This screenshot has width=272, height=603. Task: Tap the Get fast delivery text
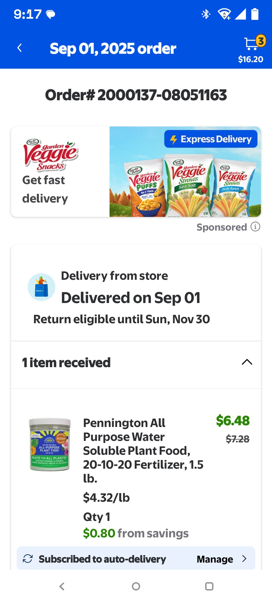pyautogui.click(x=45, y=189)
